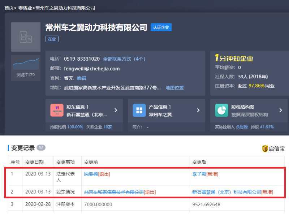
Task: Expand the 股权结构图 card arrow
Action: pos(281,110)
